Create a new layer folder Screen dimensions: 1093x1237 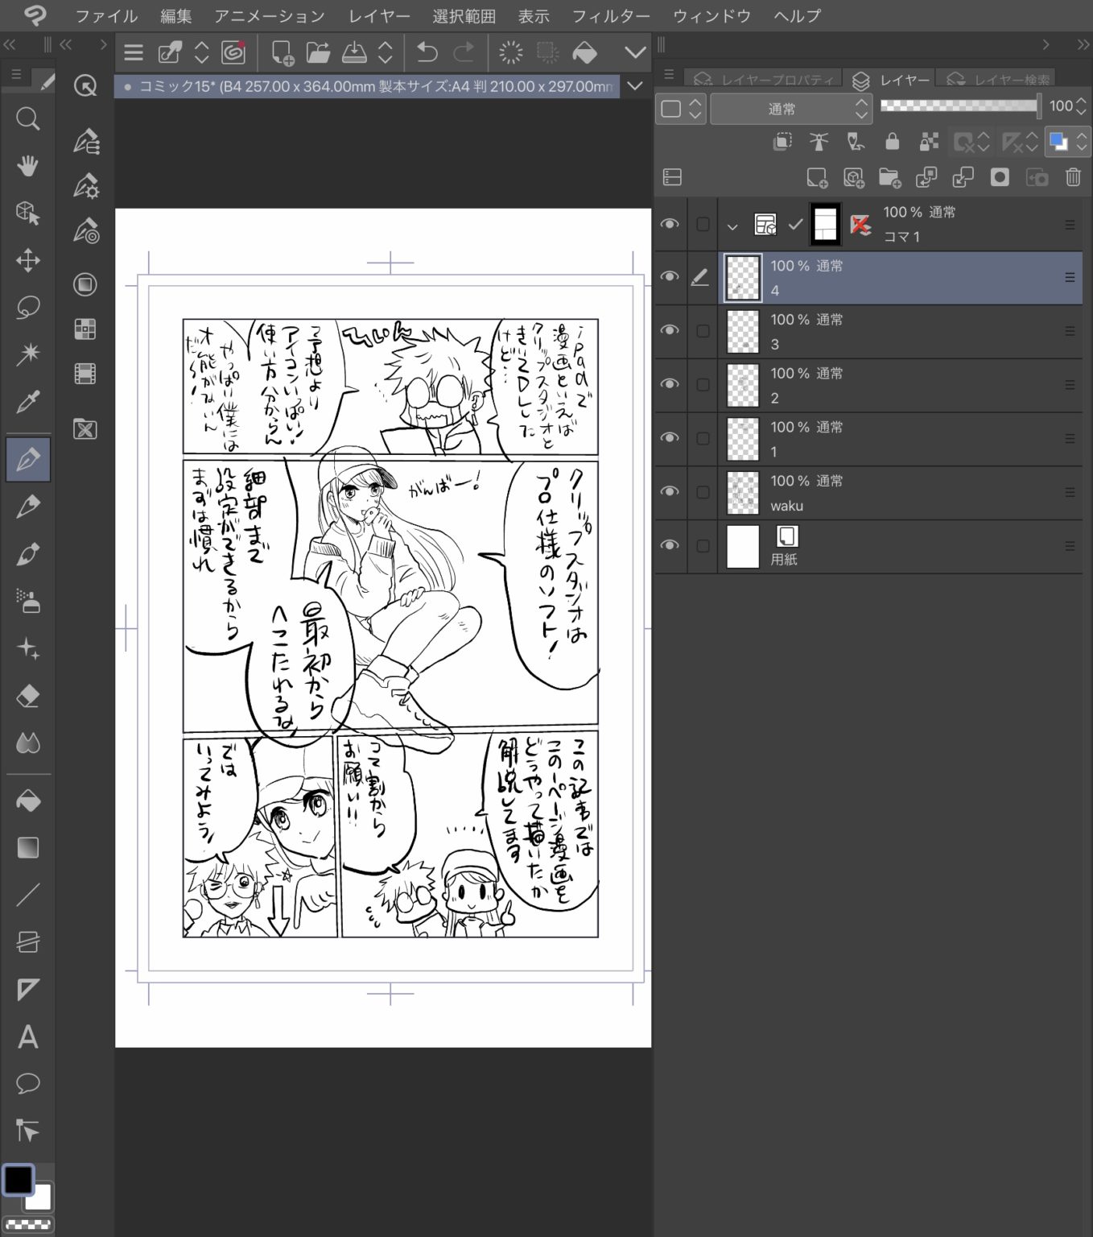click(889, 177)
